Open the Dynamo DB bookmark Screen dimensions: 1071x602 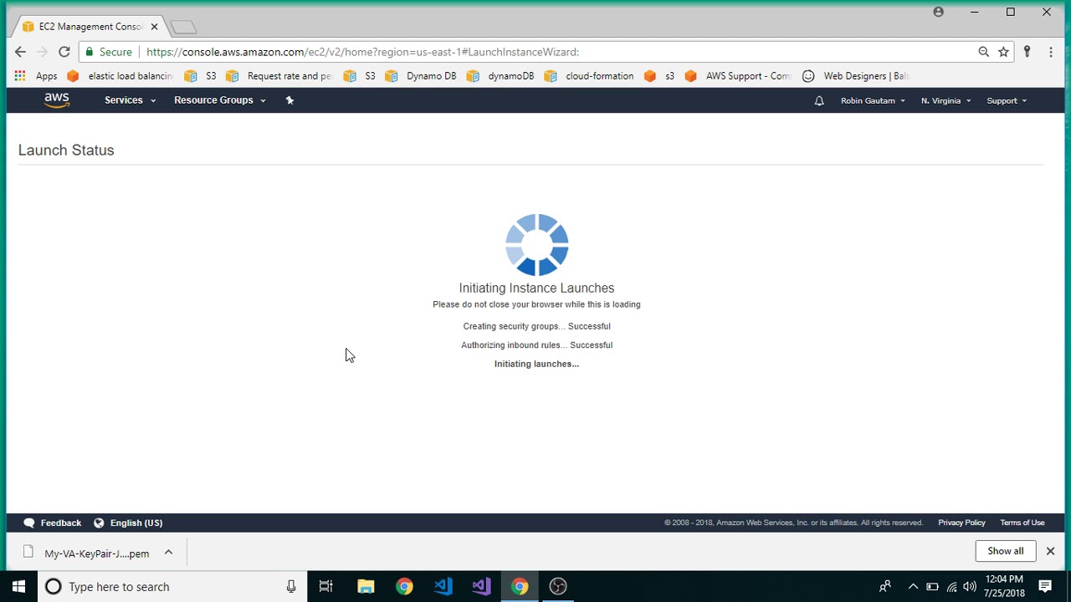point(420,76)
